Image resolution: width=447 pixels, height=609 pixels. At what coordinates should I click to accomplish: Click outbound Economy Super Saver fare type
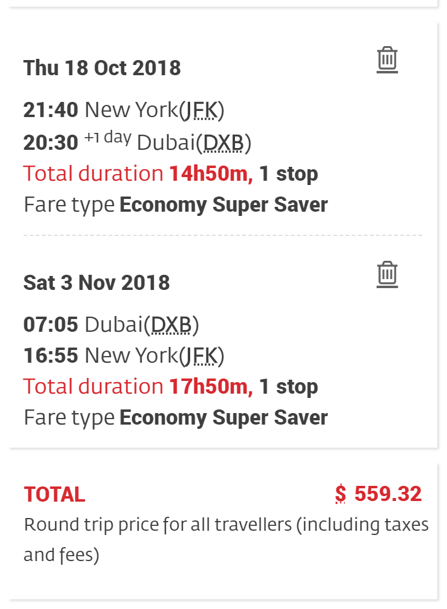coord(223,205)
